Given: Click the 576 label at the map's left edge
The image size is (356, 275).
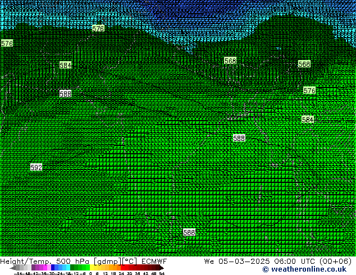Looking at the screenshot, I should pyautogui.click(x=7, y=43).
